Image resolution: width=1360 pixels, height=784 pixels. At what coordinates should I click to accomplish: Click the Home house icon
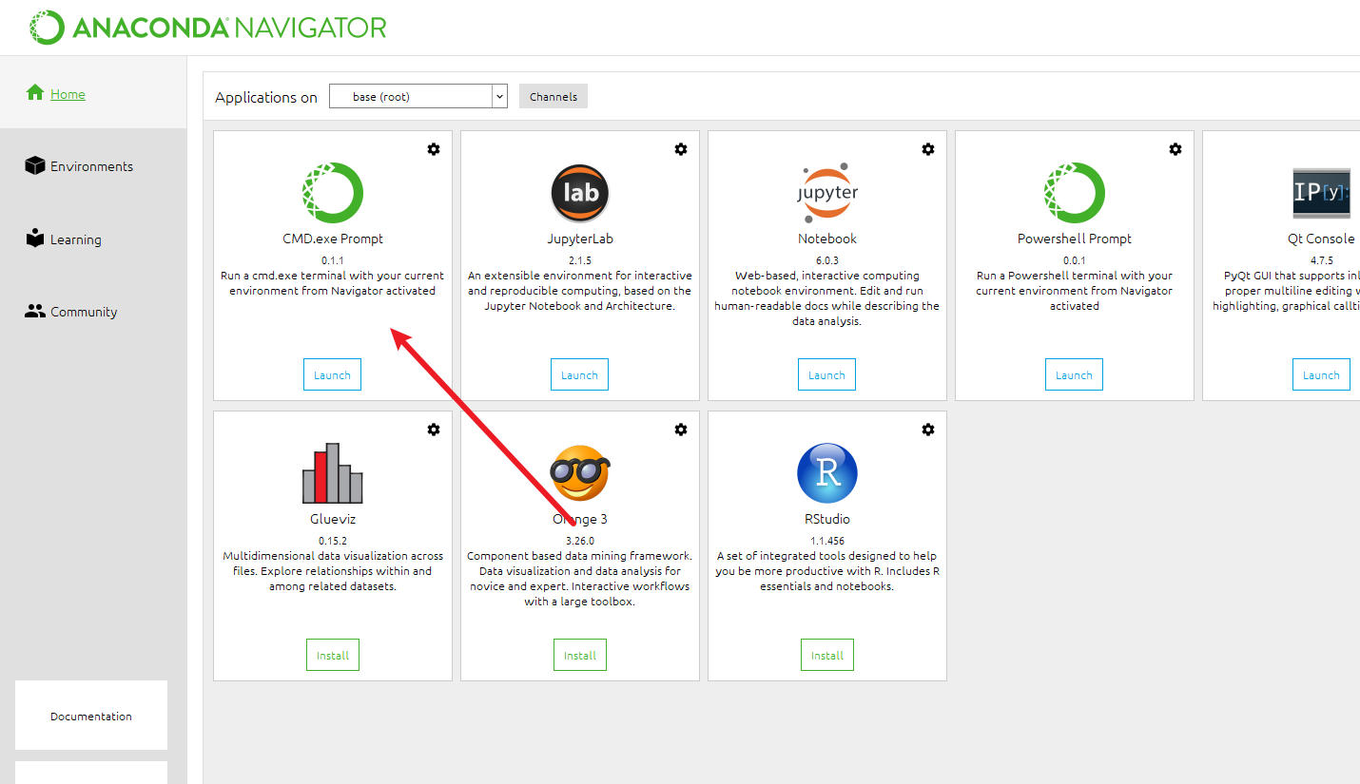tap(35, 92)
